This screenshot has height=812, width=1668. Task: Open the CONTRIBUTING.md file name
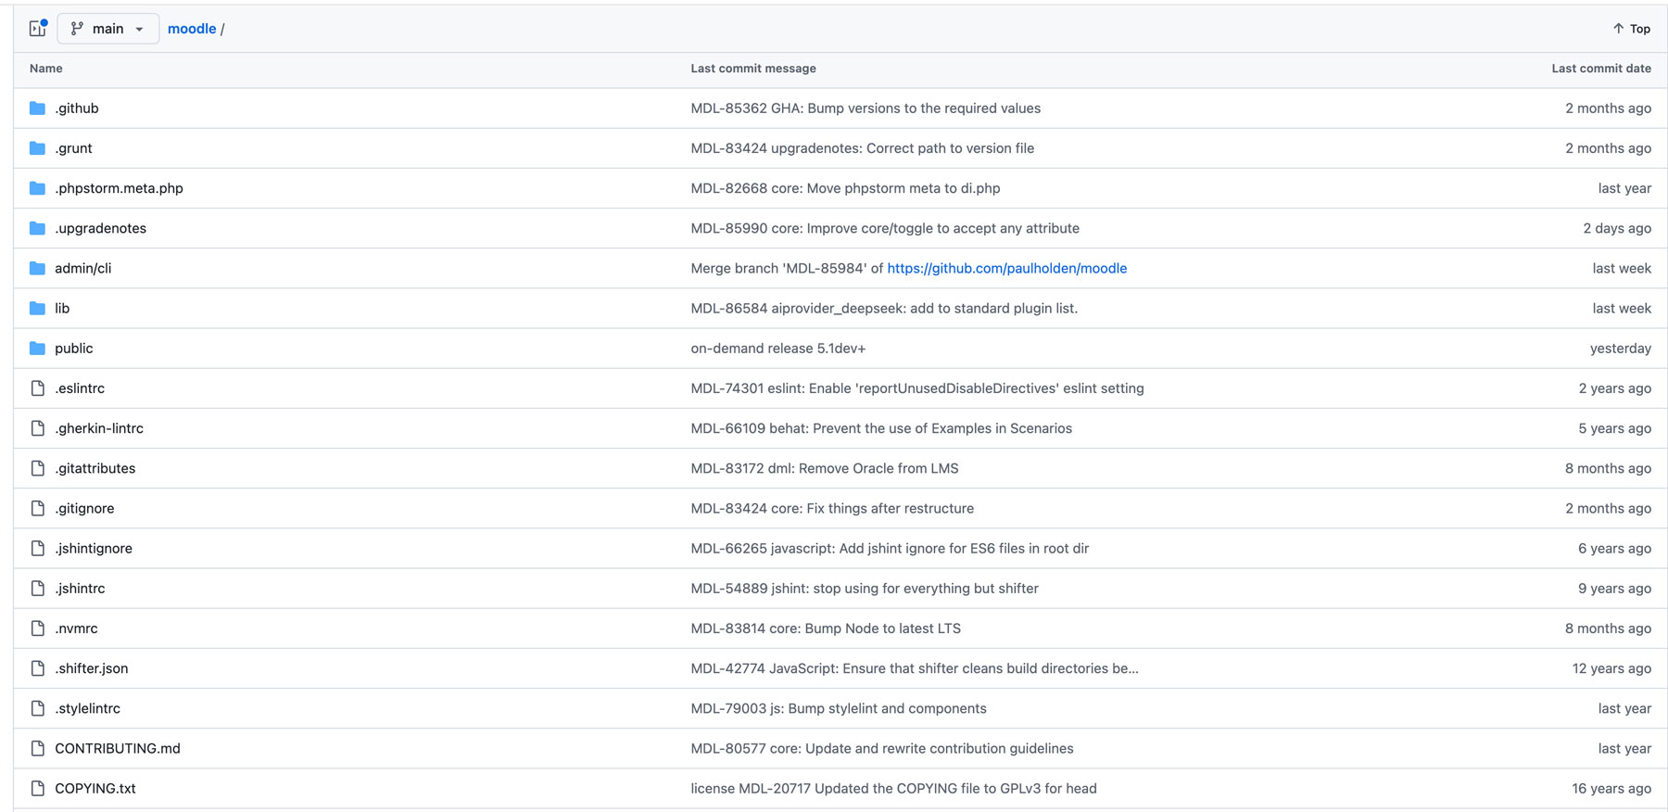click(118, 748)
